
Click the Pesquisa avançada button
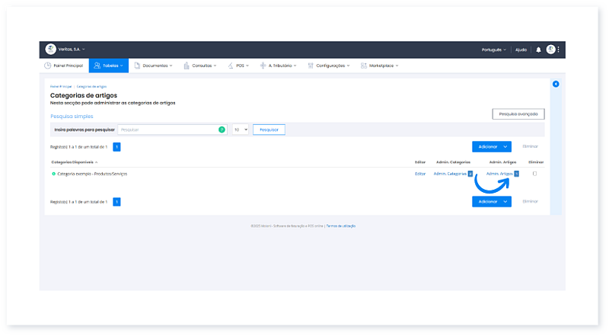tap(518, 114)
